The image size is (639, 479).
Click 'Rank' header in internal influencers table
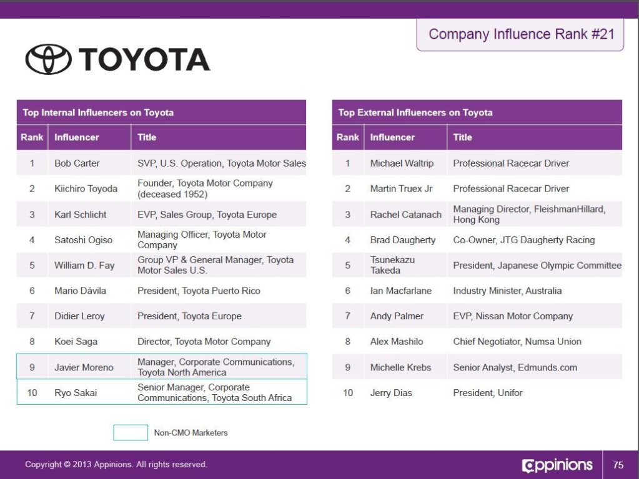point(32,137)
